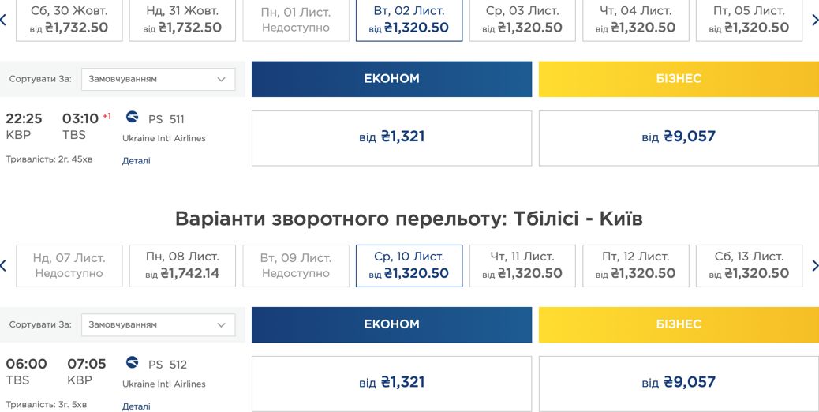
Task: Select business fare ₴9,057 for PS 511
Action: tap(679, 138)
